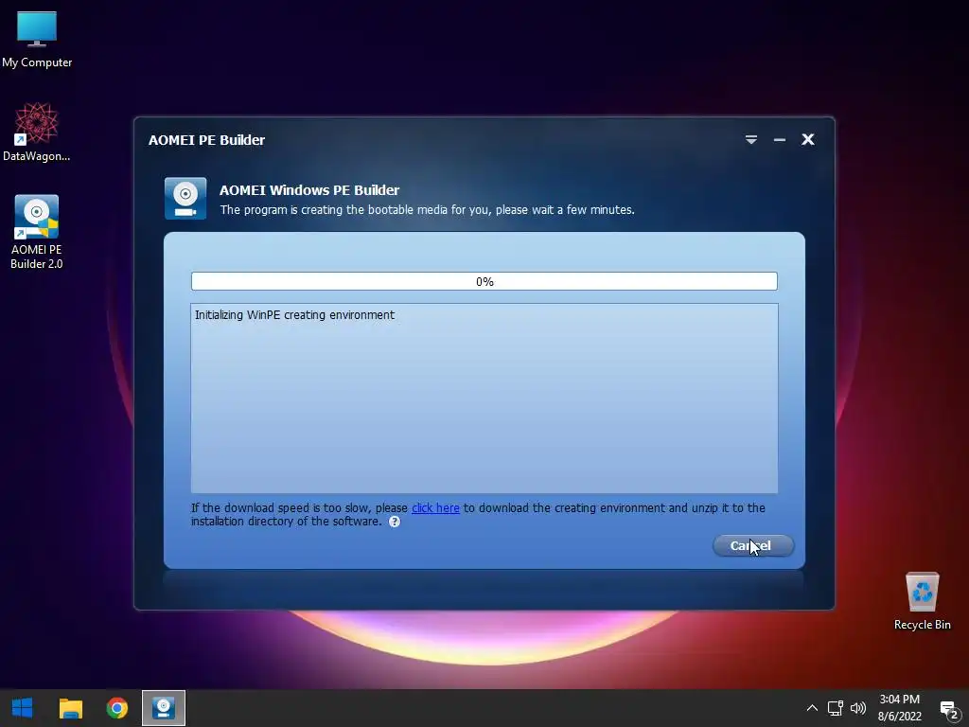
Task: Click the AOMEI Windows PE Builder disc logo
Action: point(185,199)
